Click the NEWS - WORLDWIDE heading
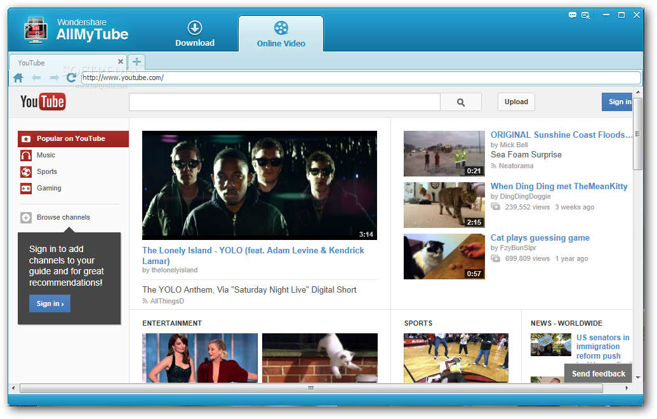 (x=566, y=324)
